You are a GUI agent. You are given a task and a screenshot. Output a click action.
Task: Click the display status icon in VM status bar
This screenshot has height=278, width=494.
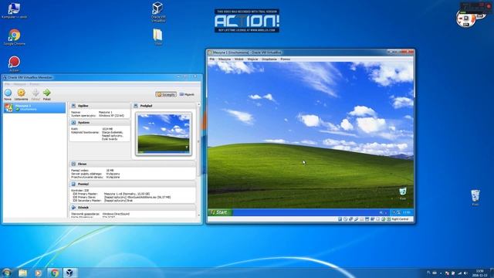[367, 219]
